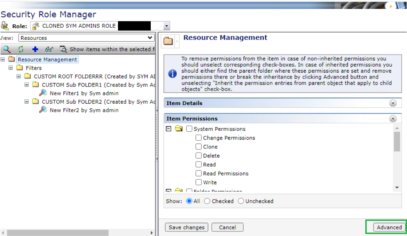Click the magnifier search icon in tree toolbar
Image resolution: width=407 pixels, height=236 pixels.
(7, 49)
